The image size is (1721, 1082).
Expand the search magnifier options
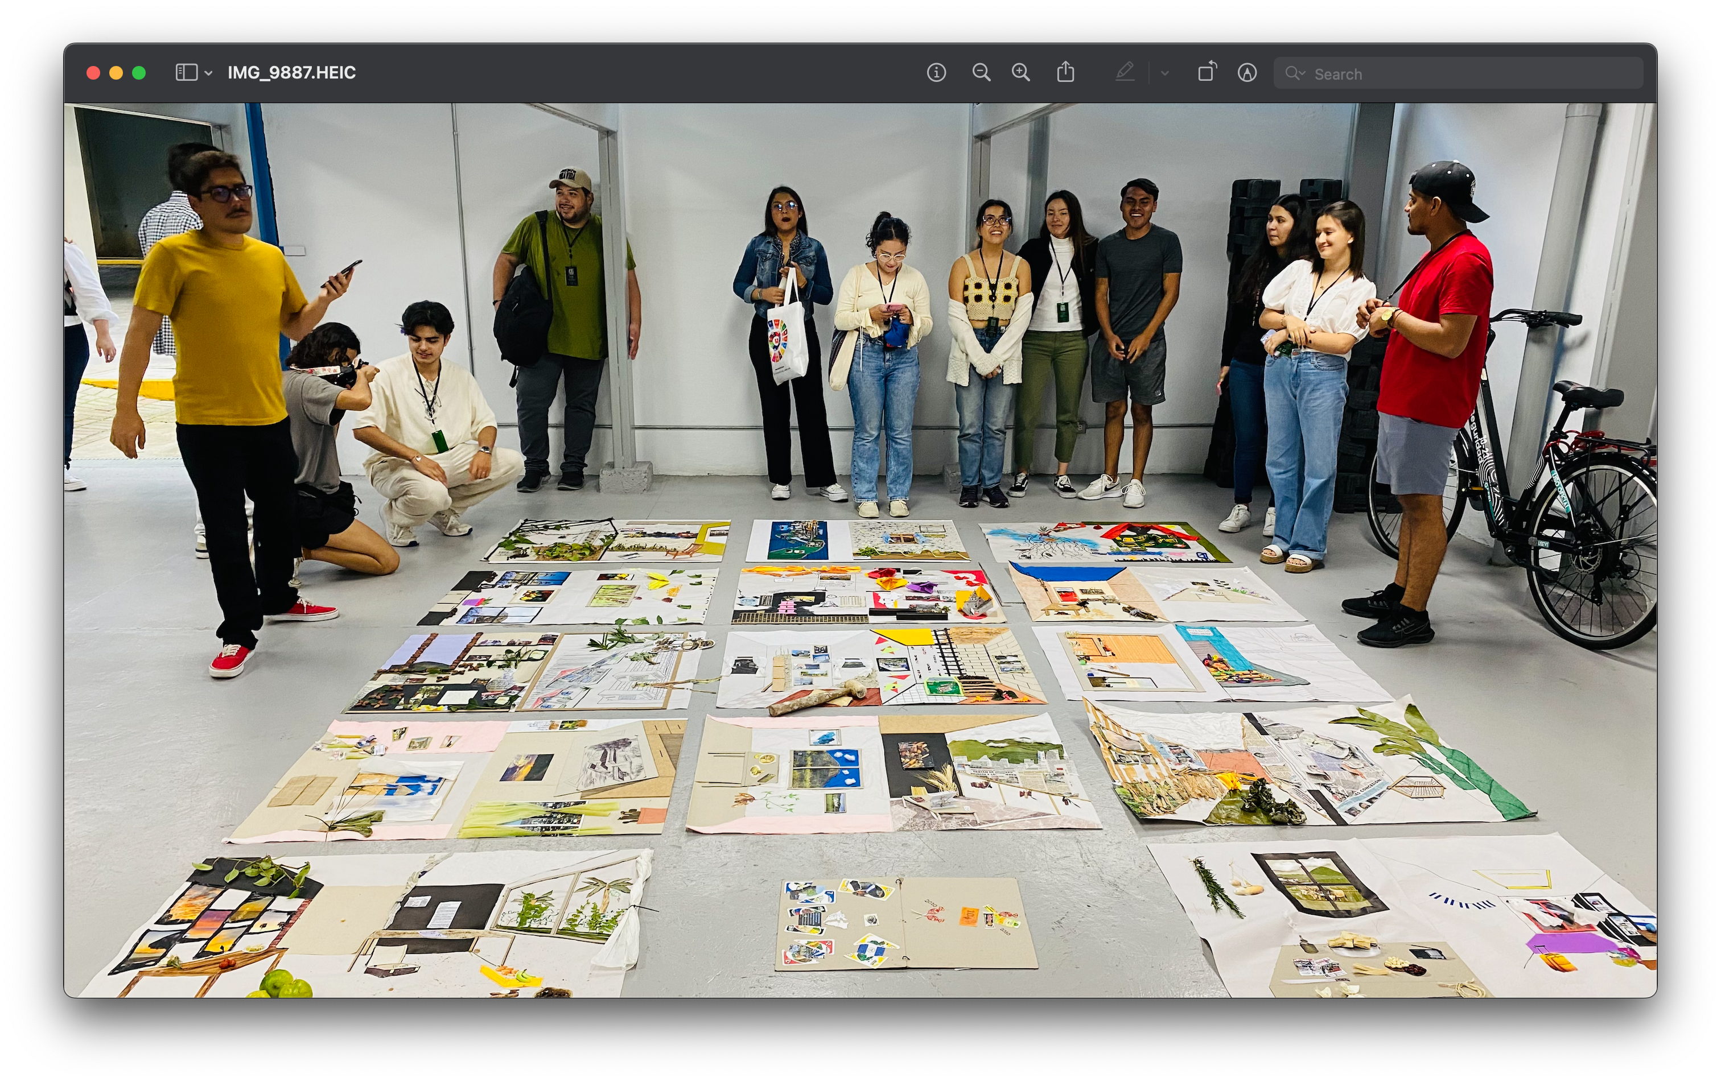(x=1295, y=73)
